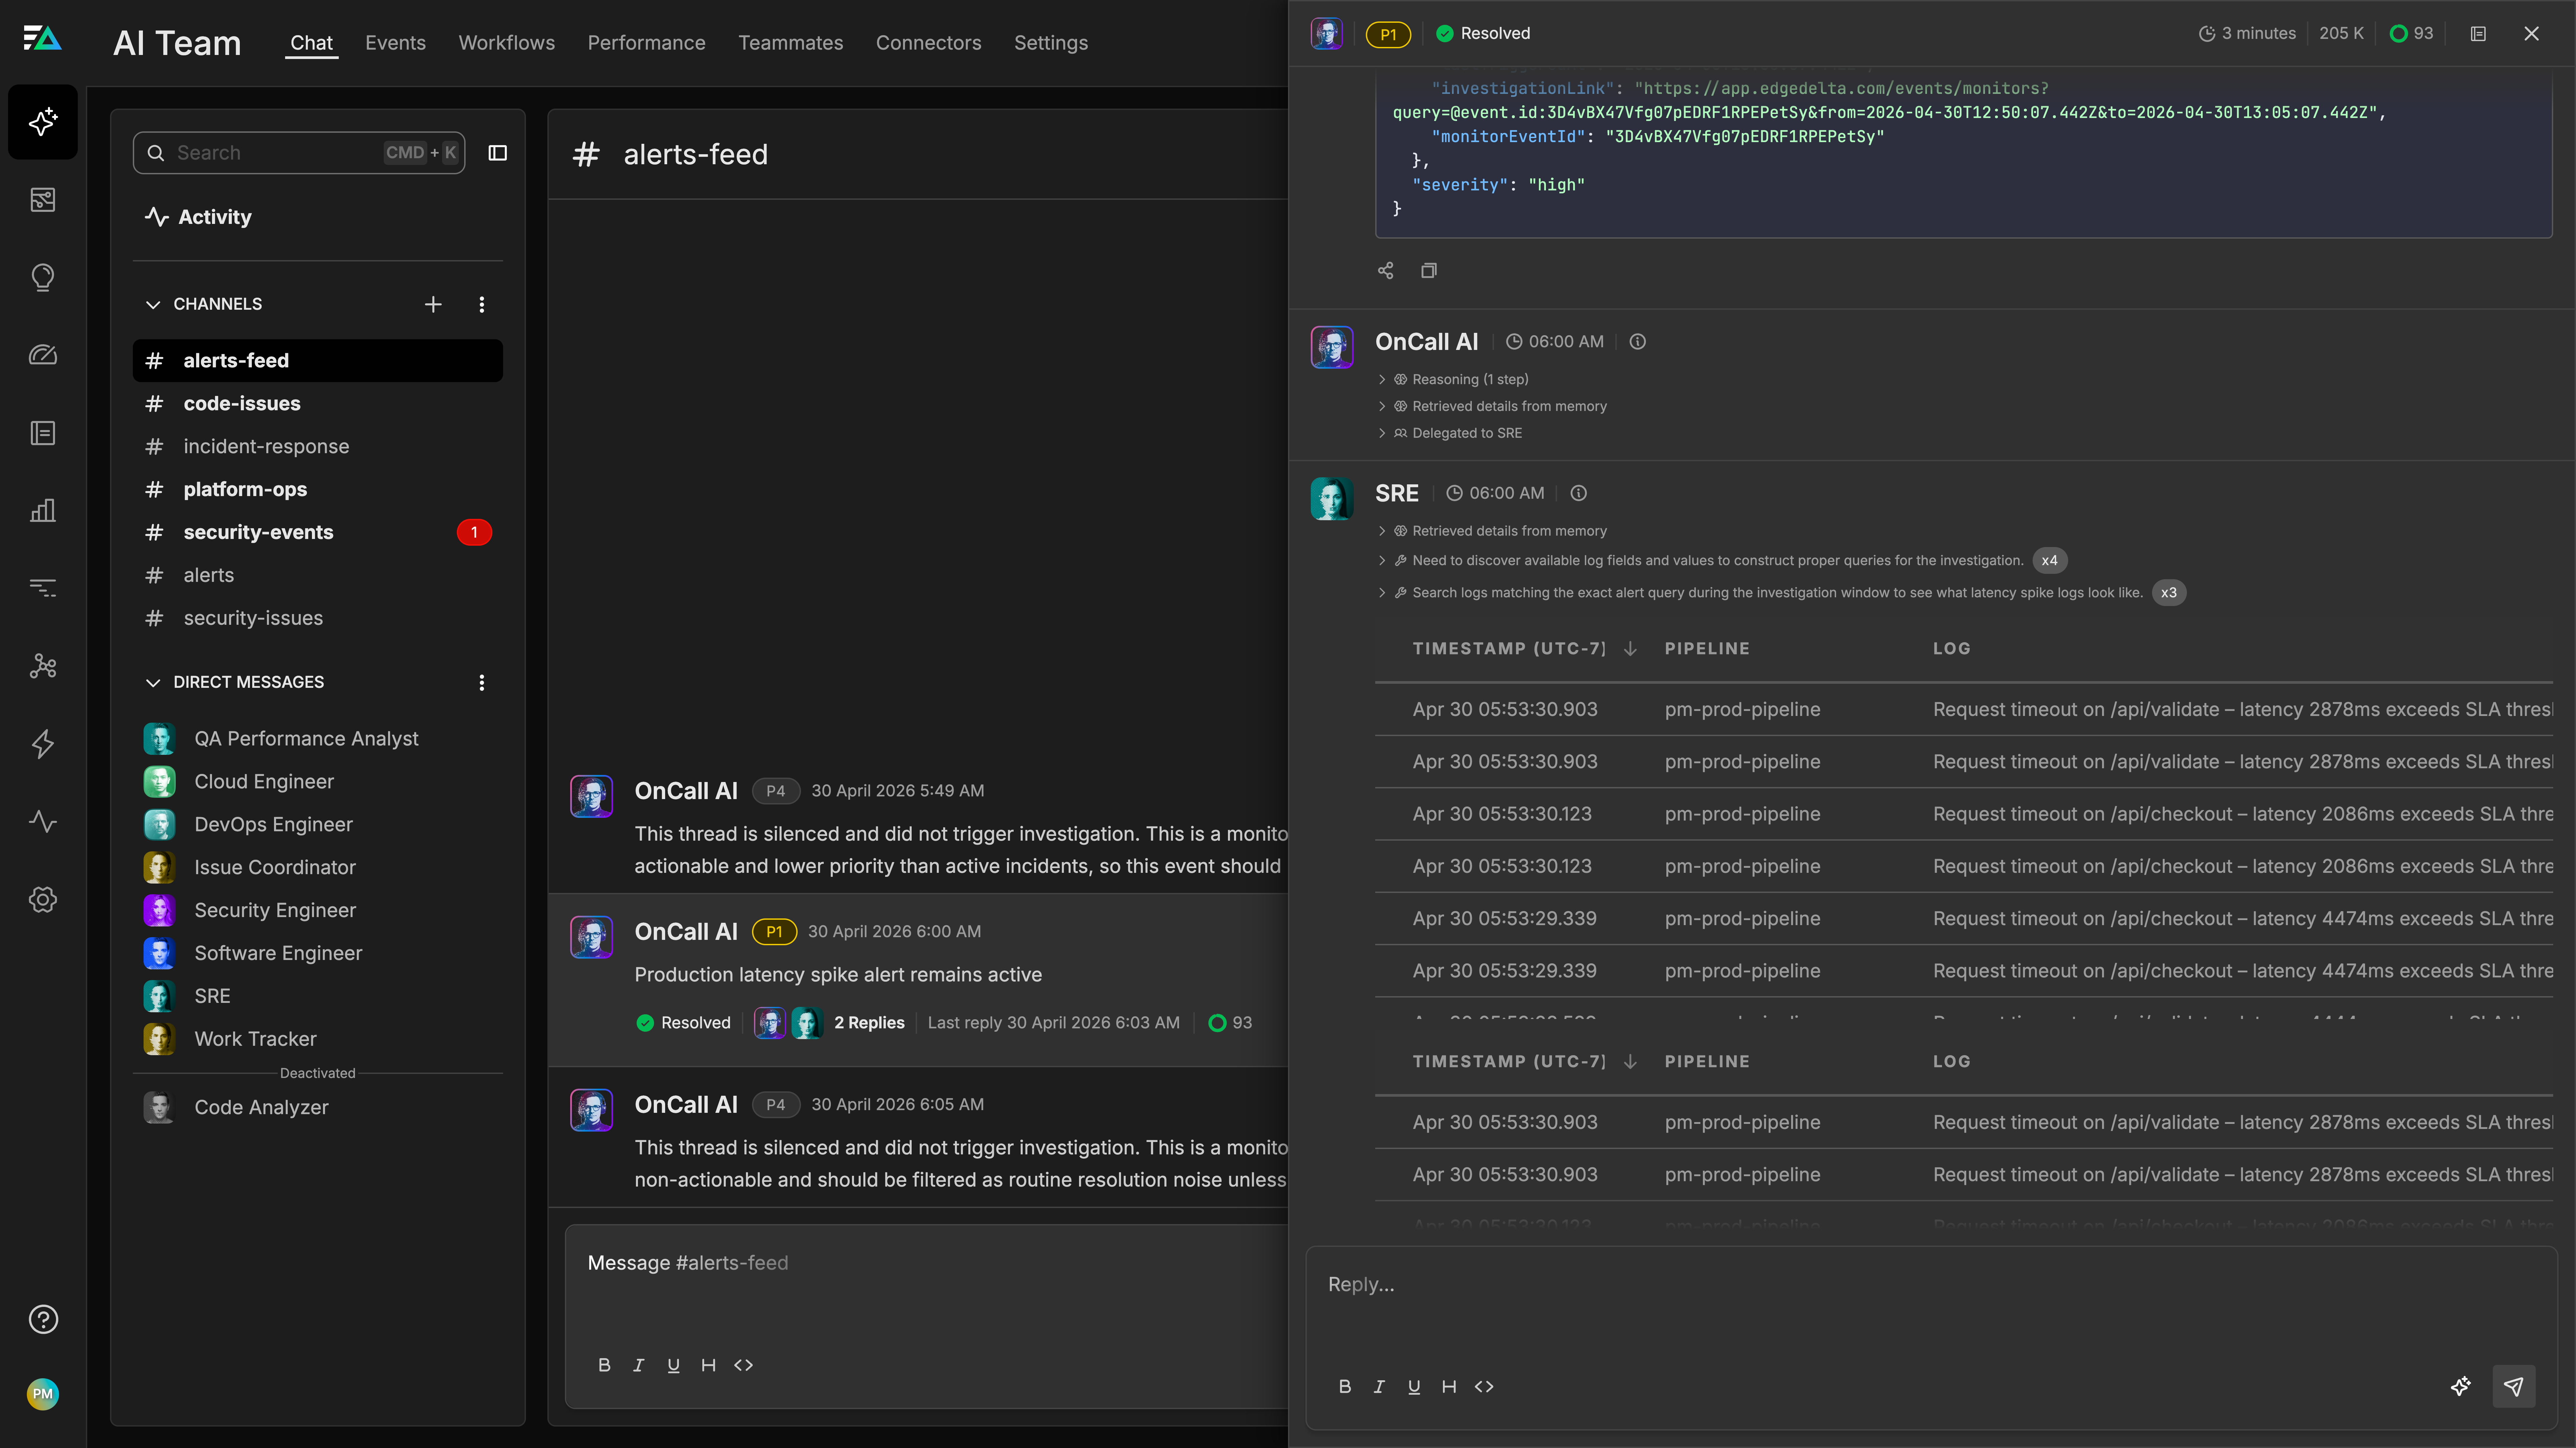Toggle underline in alerts-feed message editor

(x=673, y=1365)
